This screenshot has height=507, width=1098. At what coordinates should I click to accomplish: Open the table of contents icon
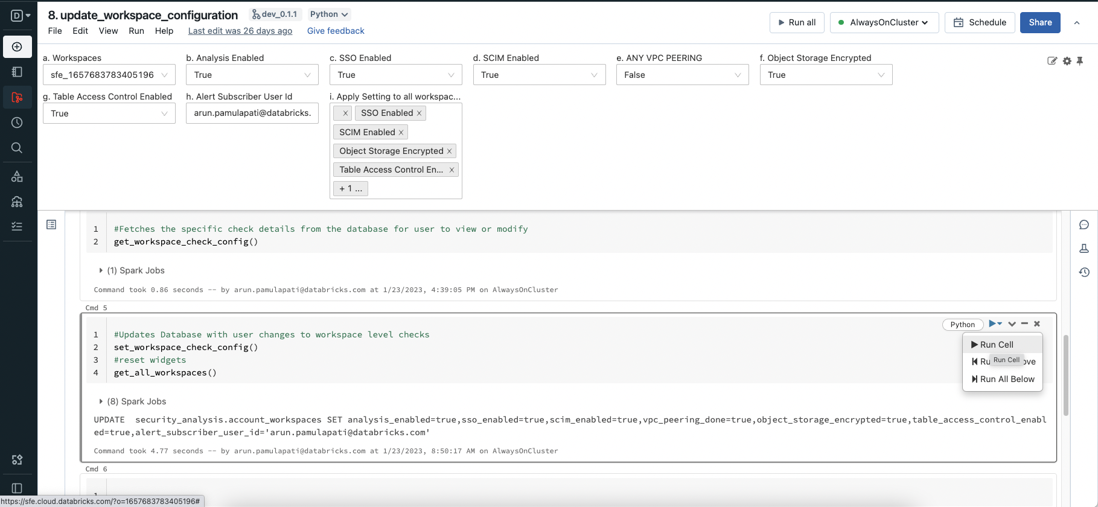click(x=51, y=225)
